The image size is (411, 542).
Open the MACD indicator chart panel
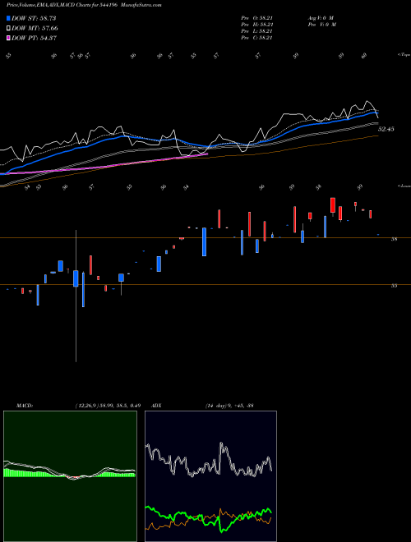pyautogui.click(x=70, y=476)
